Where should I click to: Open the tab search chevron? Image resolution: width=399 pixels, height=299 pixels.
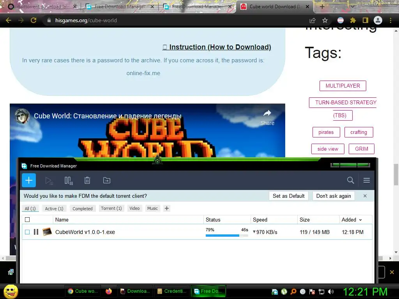pos(352,7)
